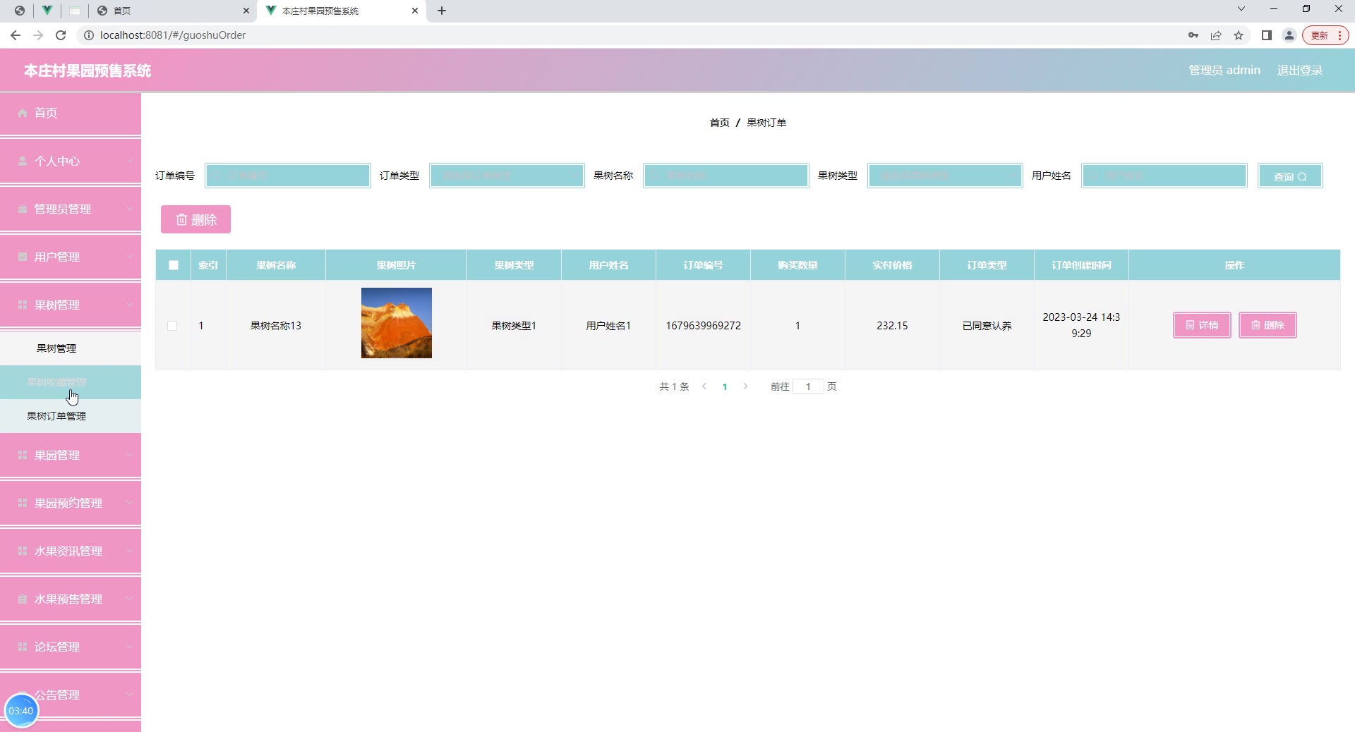Select the 果树收藏管理 submenu item
The width and height of the screenshot is (1355, 732).
71,382
